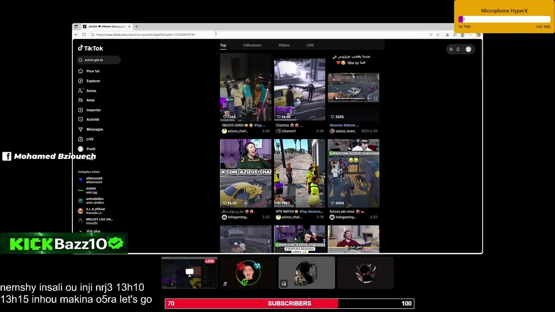Close the AZIZOS EMNAA tab
Viewport: 555px width, 312px height.
129,26
